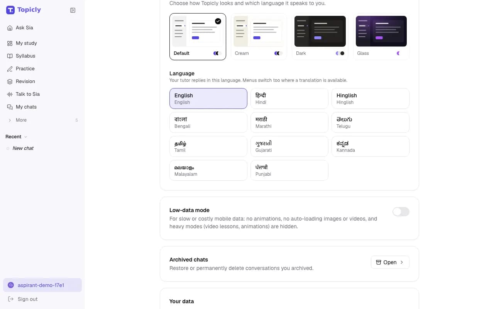Select the Glass theme

pyautogui.click(x=381, y=37)
